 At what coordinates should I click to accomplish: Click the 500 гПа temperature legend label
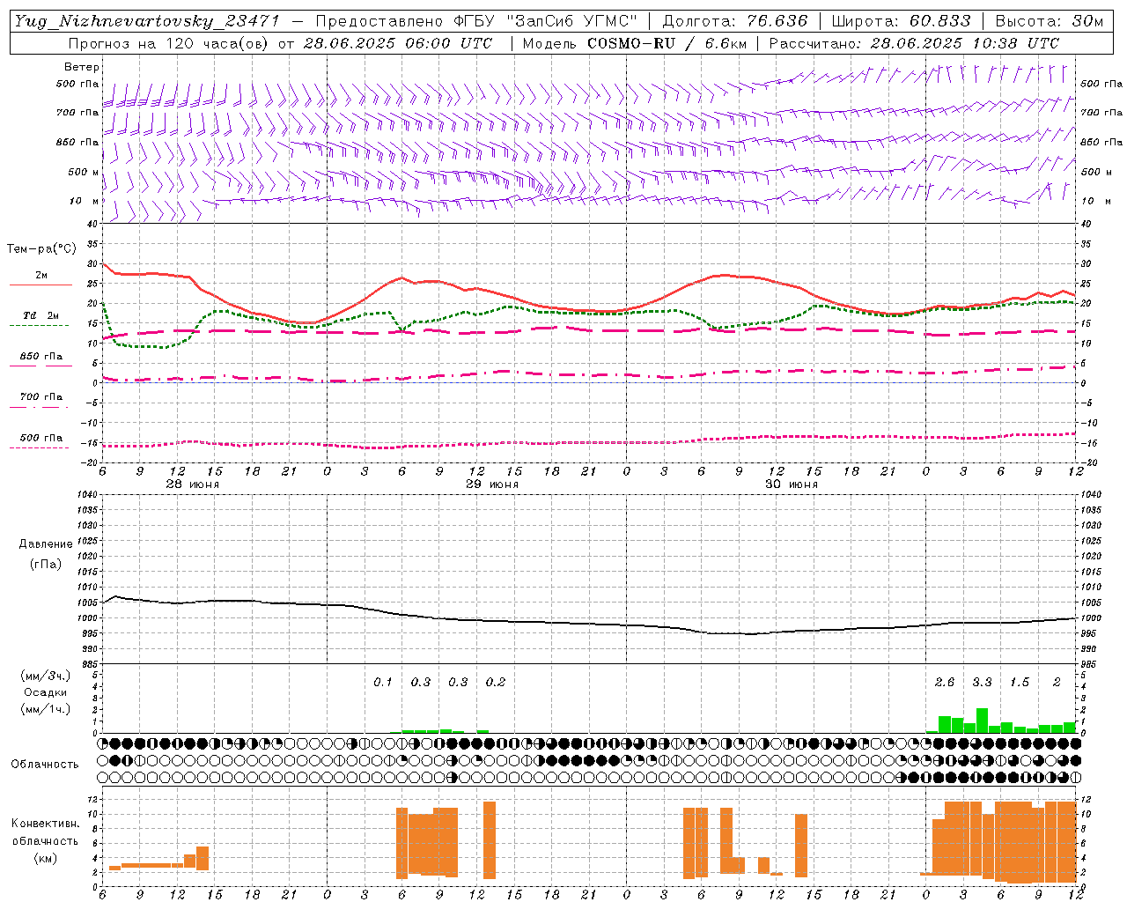41,438
